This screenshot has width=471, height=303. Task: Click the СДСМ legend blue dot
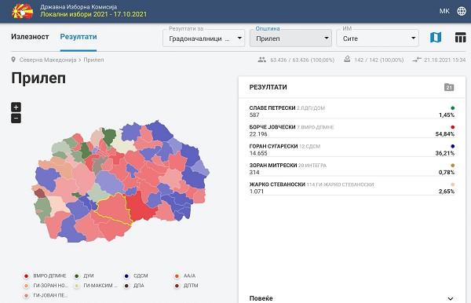126,276
